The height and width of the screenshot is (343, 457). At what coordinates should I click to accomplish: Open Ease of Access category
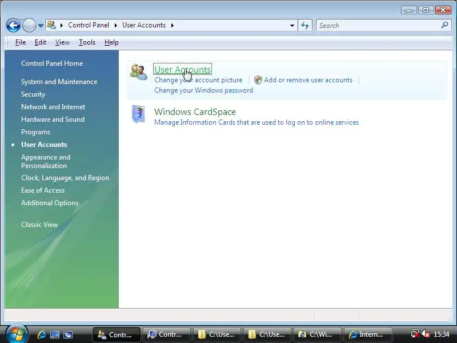point(43,190)
